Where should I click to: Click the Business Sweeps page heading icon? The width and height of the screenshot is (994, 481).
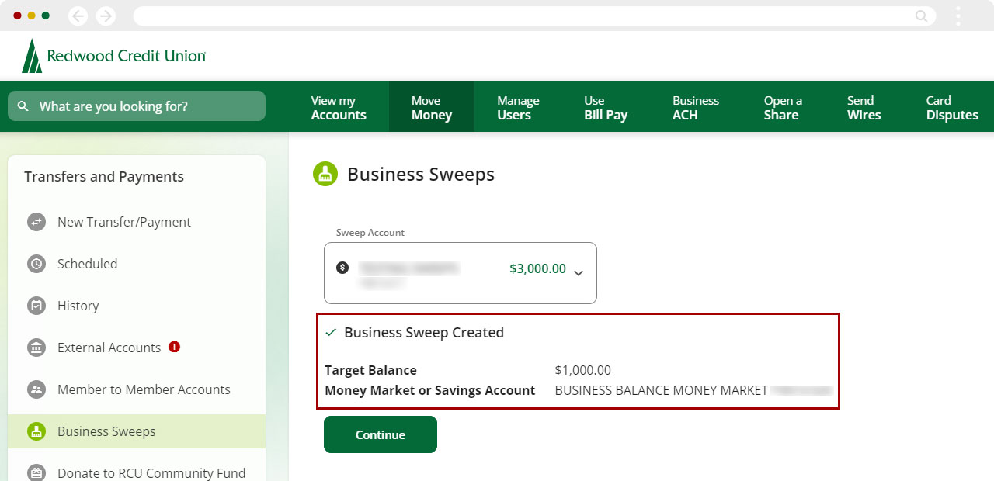click(x=325, y=174)
